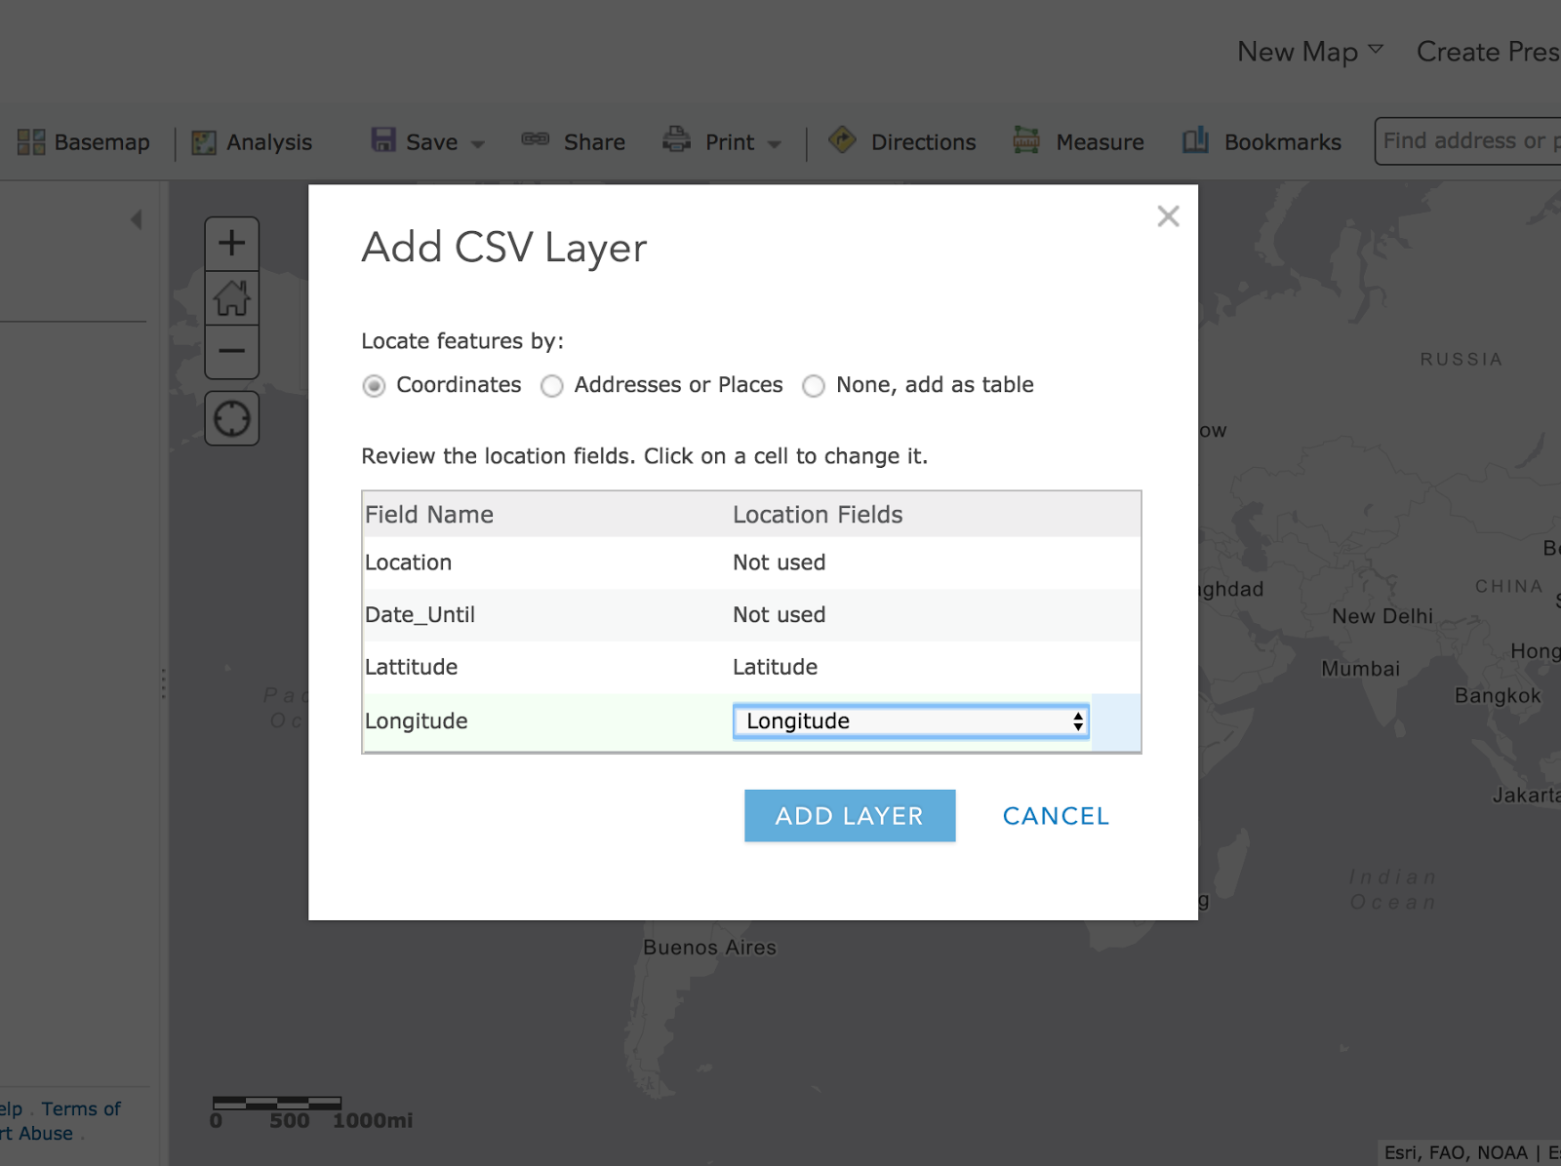Click the Buenos Aires map label
This screenshot has width=1561, height=1166.
(x=709, y=948)
